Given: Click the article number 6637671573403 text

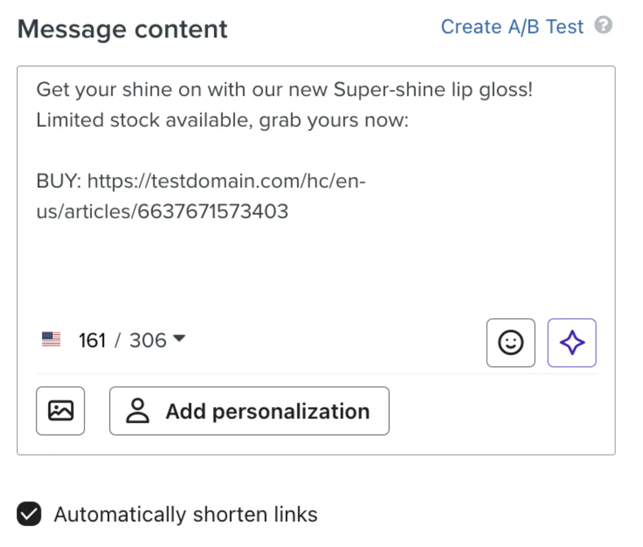Looking at the screenshot, I should 213,212.
